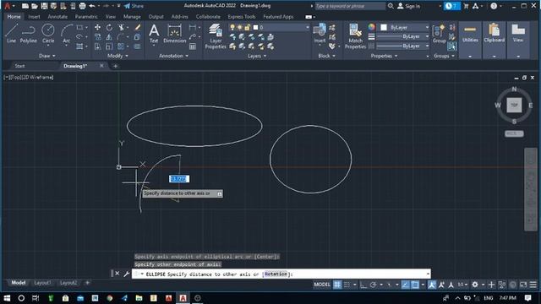Toggle the drawing grid display in status bar
This screenshot has height=304, width=541.
point(337,285)
